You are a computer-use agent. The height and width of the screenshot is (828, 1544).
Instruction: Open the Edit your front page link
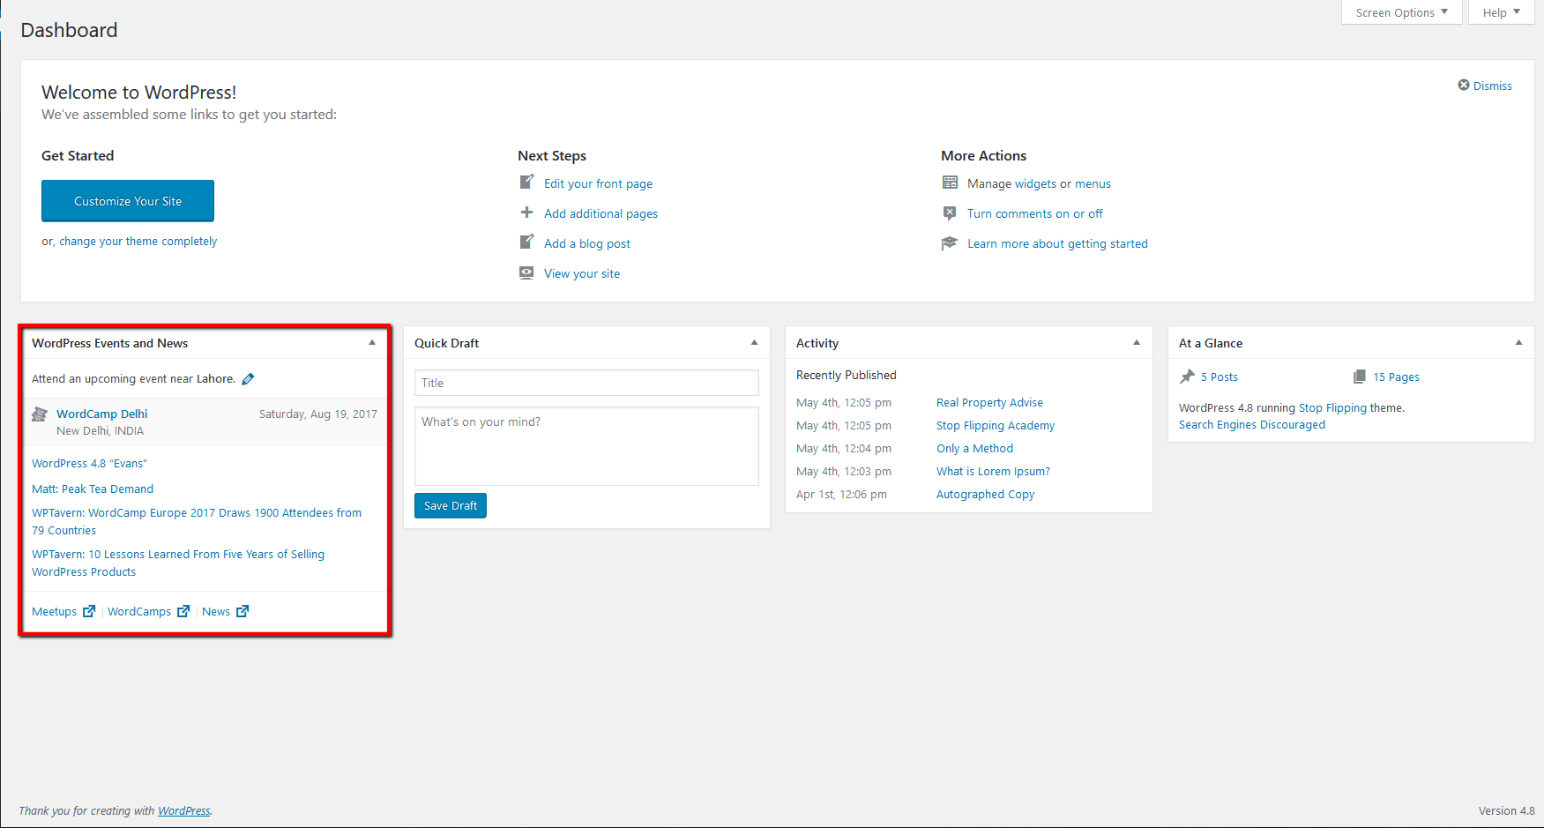tap(598, 183)
